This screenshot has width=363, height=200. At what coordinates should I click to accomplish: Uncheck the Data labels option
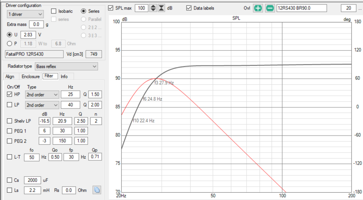click(x=189, y=8)
